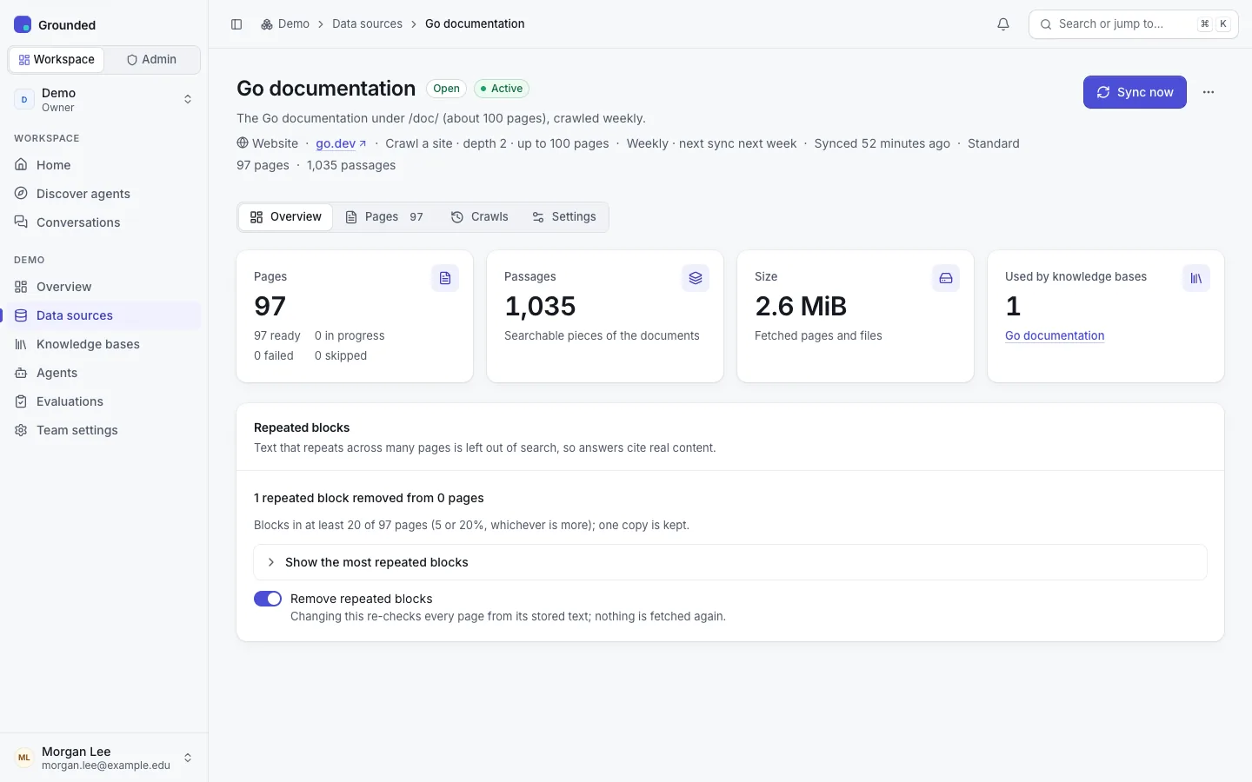Screen dimensions: 1252x782
Task: Click the "Go documentation" page heading
Action: click(x=326, y=89)
